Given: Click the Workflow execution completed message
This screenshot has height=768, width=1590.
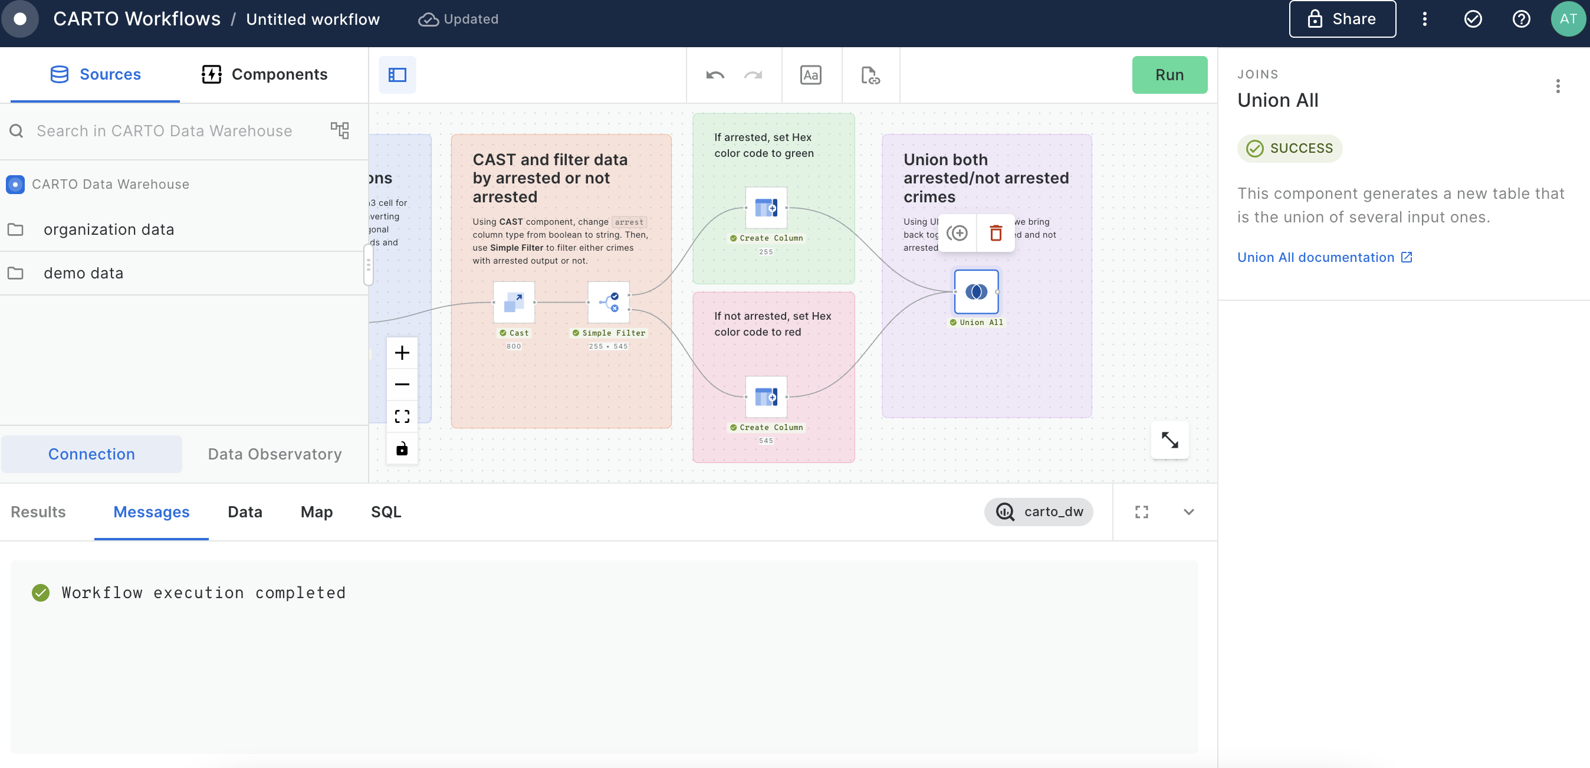Looking at the screenshot, I should point(203,592).
